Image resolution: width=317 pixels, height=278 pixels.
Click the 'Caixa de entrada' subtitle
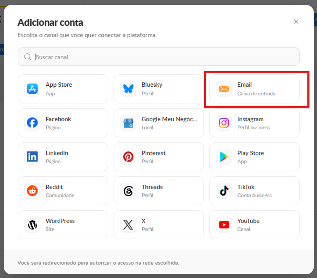pyautogui.click(x=256, y=94)
